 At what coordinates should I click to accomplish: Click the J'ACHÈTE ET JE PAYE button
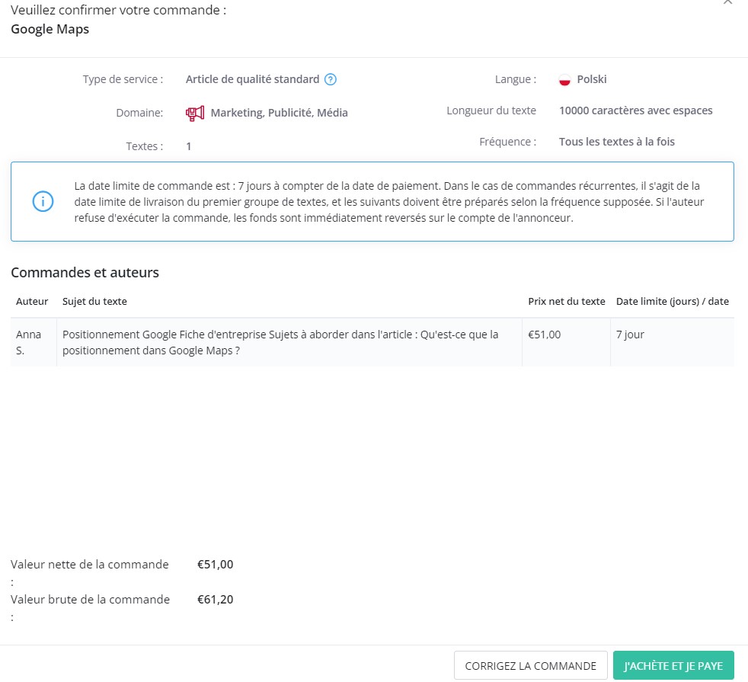pyautogui.click(x=673, y=665)
